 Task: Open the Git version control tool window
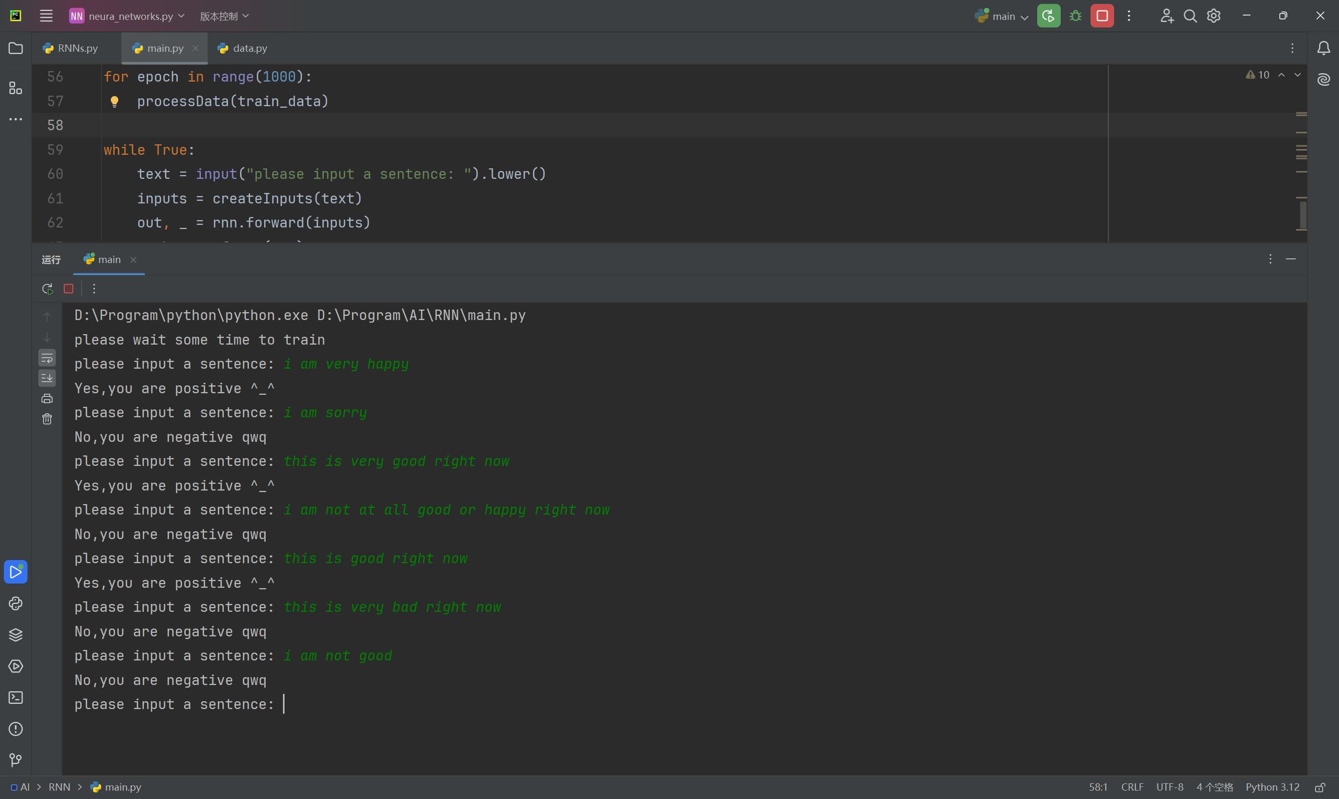(x=16, y=760)
